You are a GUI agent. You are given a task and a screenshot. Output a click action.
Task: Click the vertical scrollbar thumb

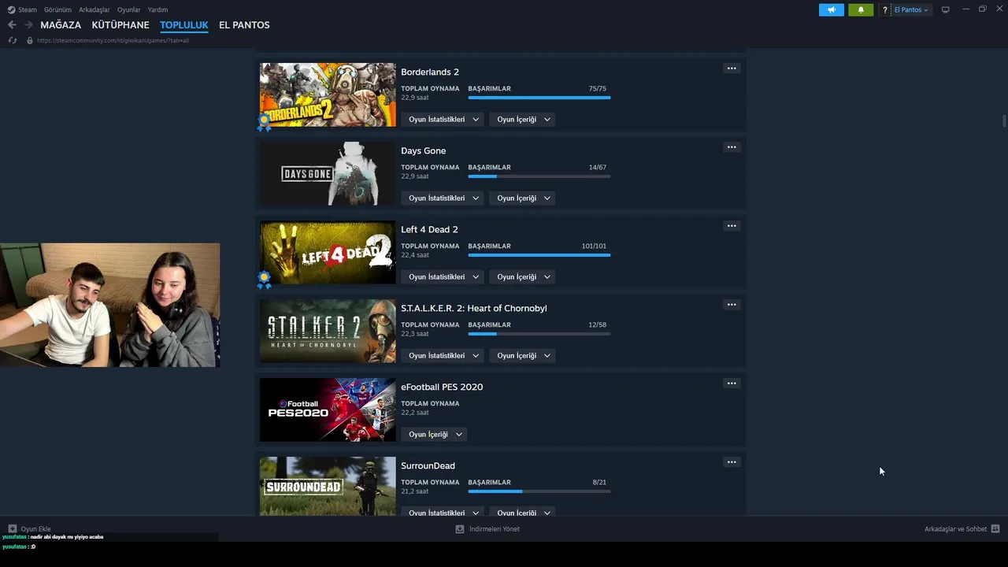point(1004,120)
